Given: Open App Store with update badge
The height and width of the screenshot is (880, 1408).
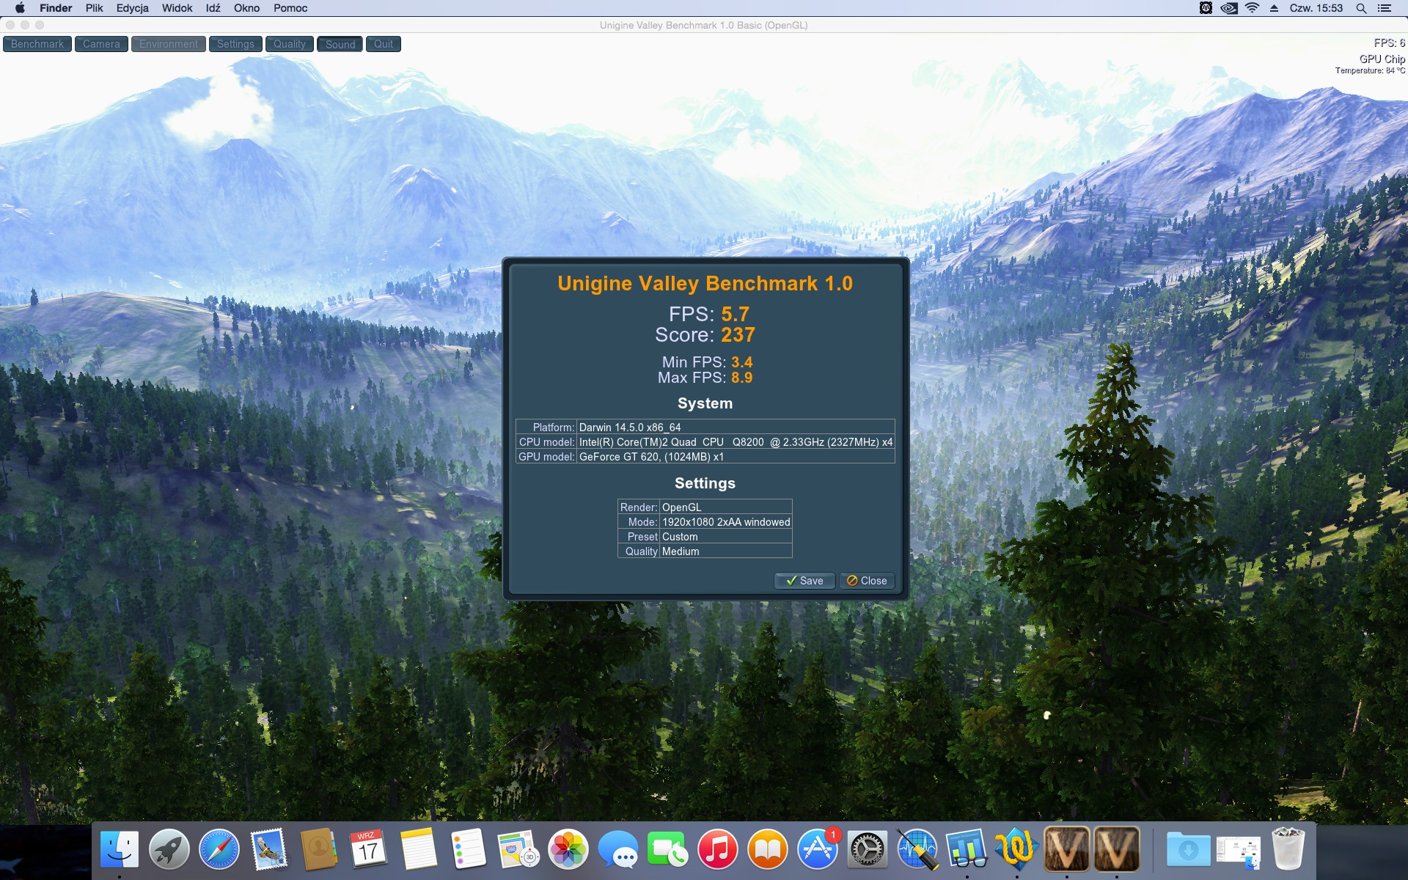Looking at the screenshot, I should (x=818, y=850).
